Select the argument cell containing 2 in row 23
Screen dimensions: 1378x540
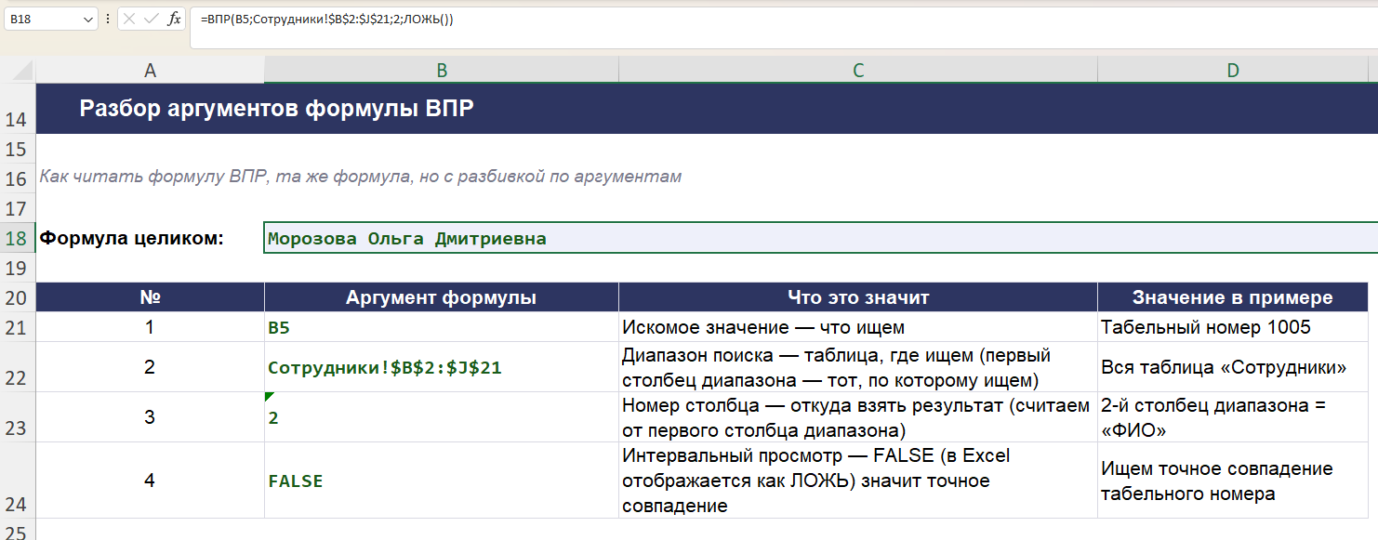[x=442, y=417]
